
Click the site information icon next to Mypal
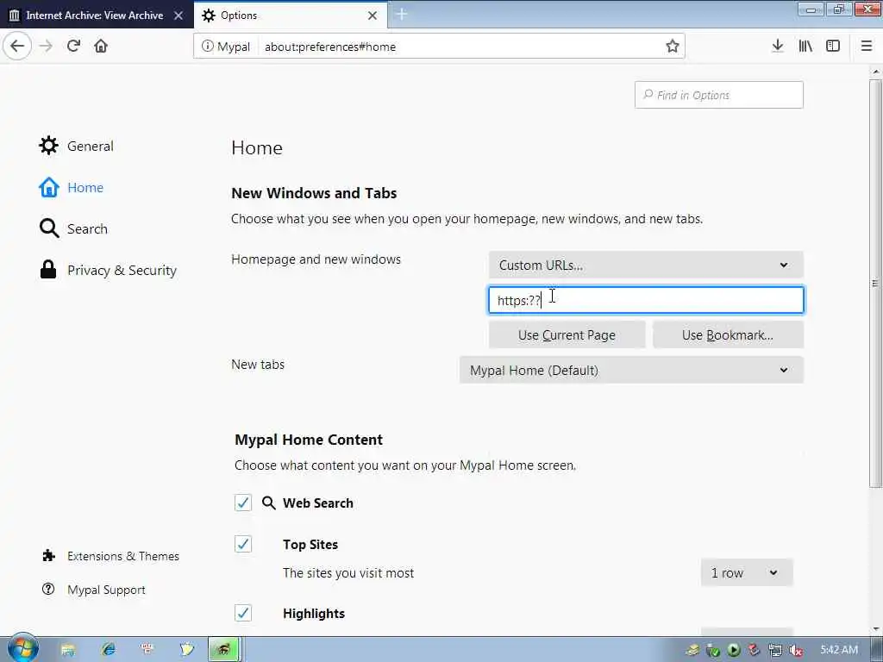coord(207,47)
